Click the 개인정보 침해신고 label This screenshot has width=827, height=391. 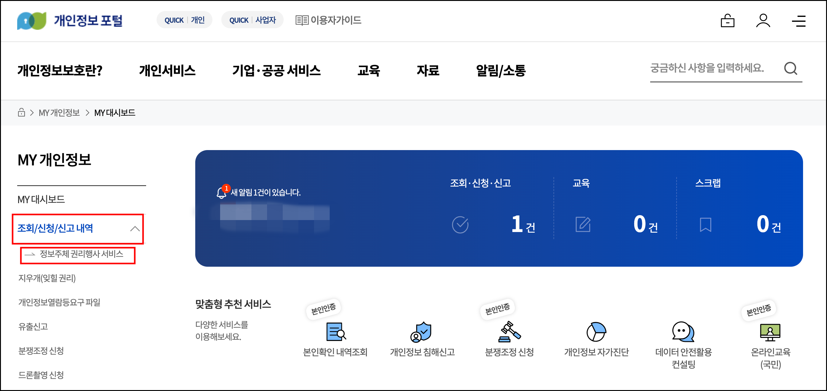(x=422, y=352)
